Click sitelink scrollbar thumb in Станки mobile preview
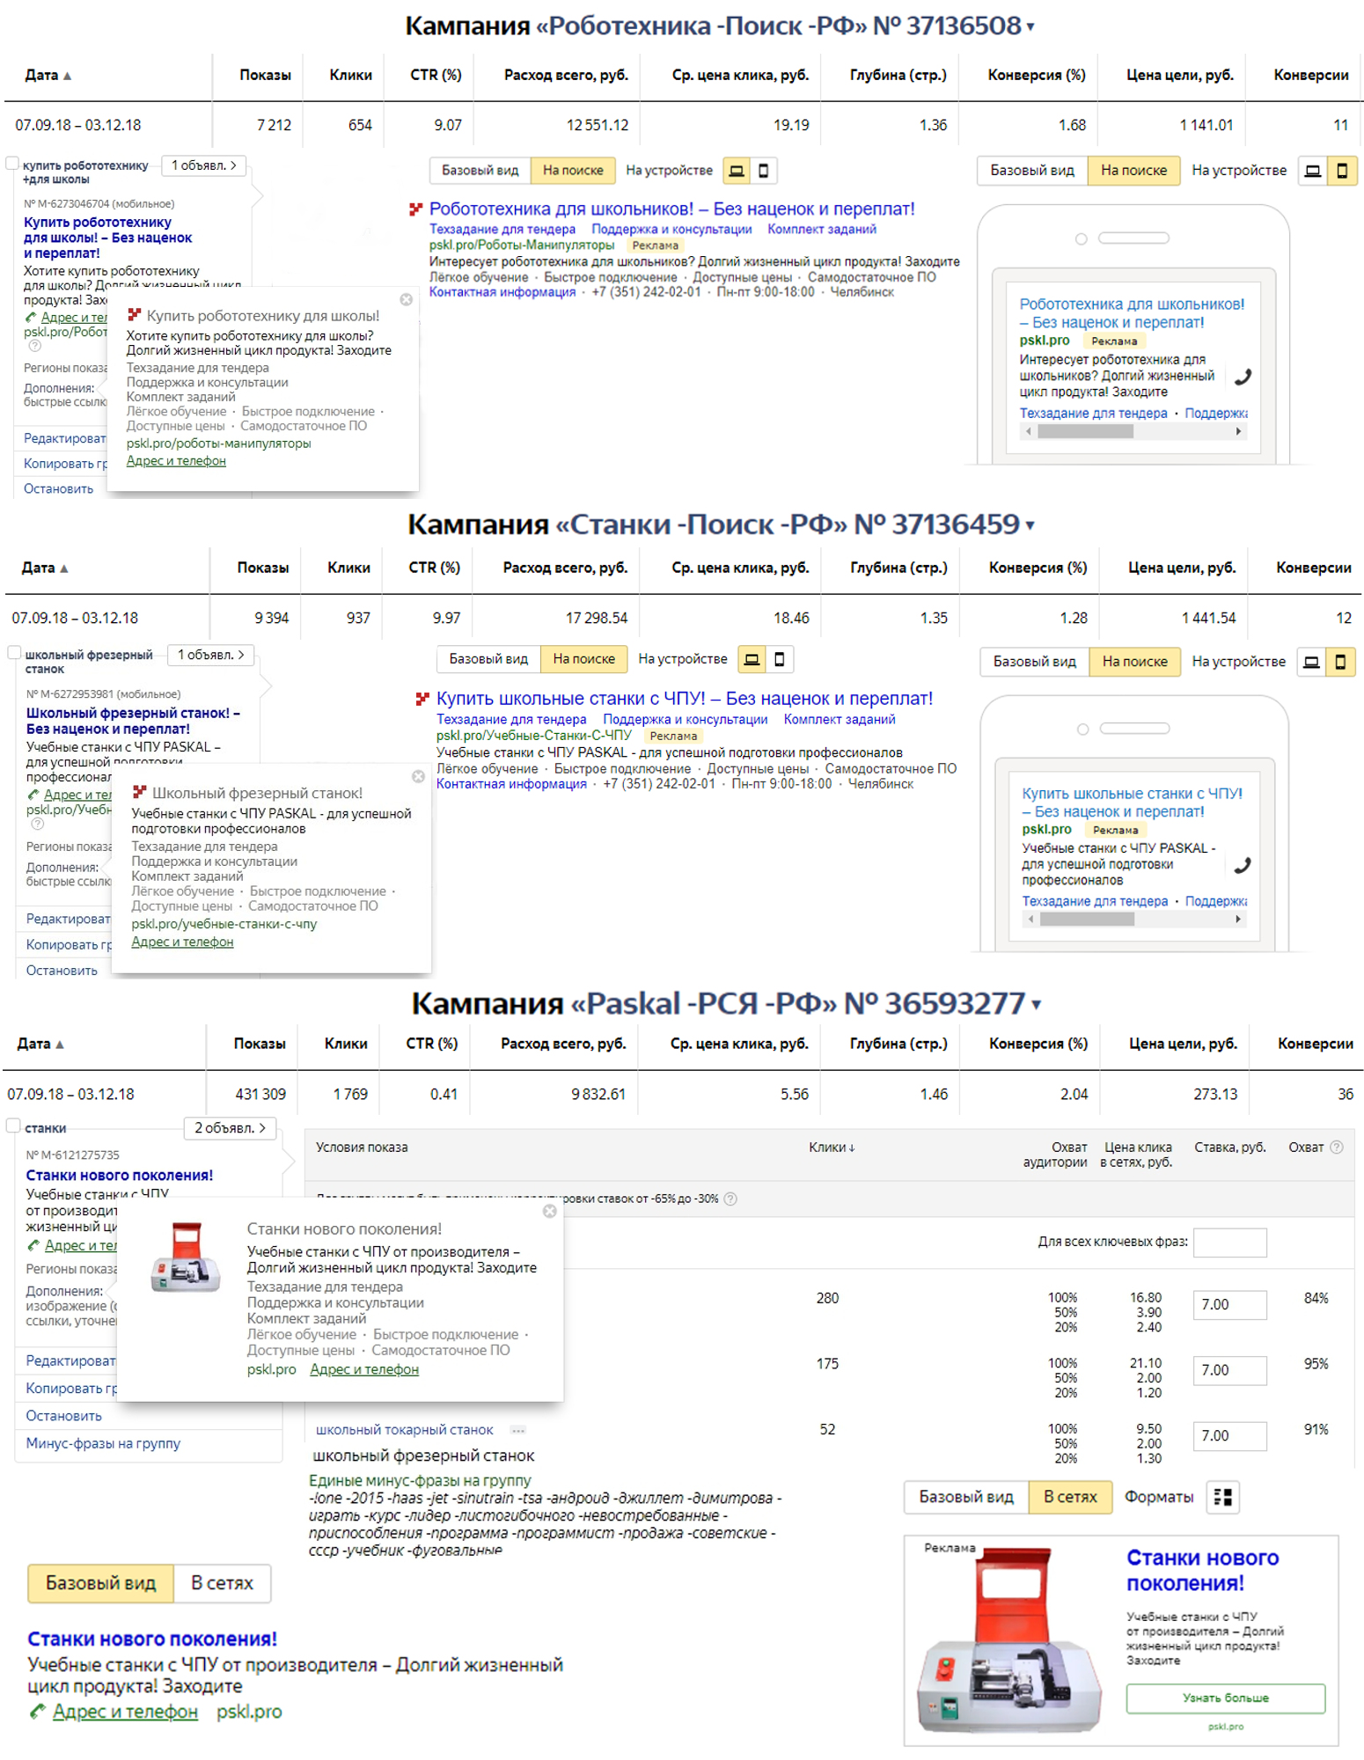Screen dimensions: 1364x1760 click(x=1087, y=920)
